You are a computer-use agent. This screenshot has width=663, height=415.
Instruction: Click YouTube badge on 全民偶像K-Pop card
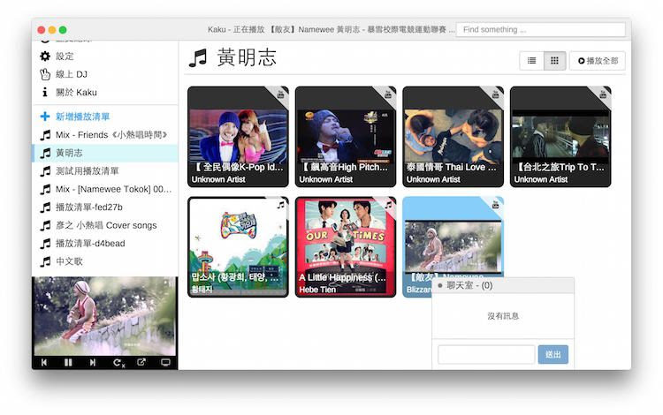coord(280,94)
